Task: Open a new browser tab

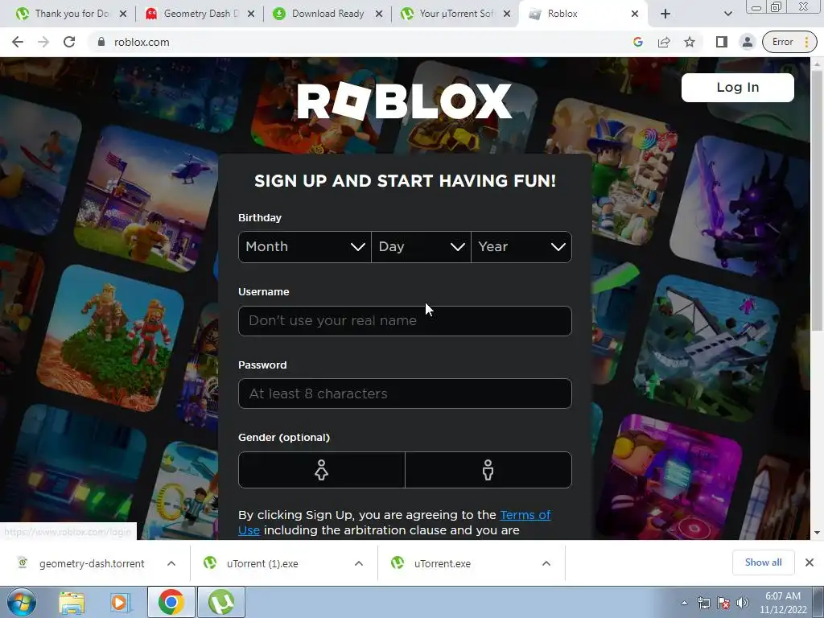Action: 665,14
